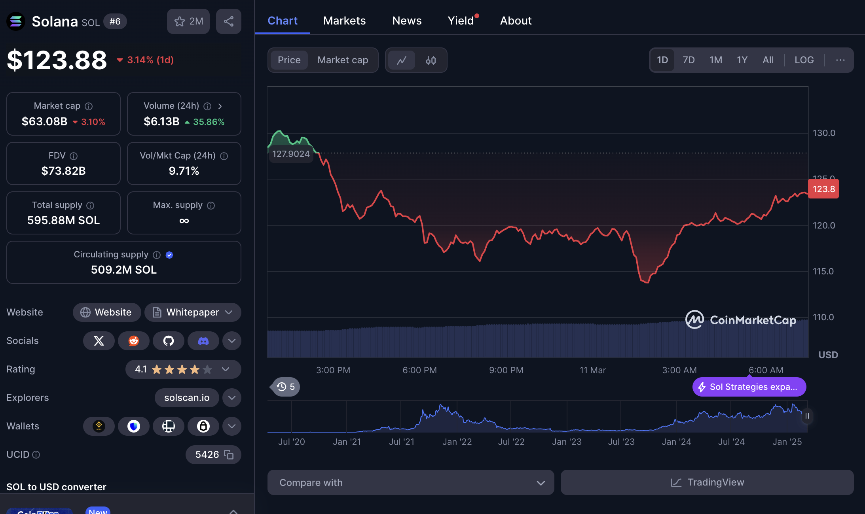
Task: Click the Max. supply info icon
Action: click(211, 206)
